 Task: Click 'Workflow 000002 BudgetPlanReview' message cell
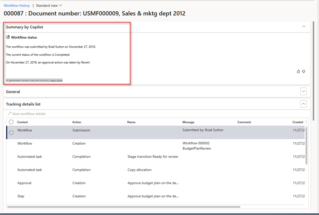(197, 146)
